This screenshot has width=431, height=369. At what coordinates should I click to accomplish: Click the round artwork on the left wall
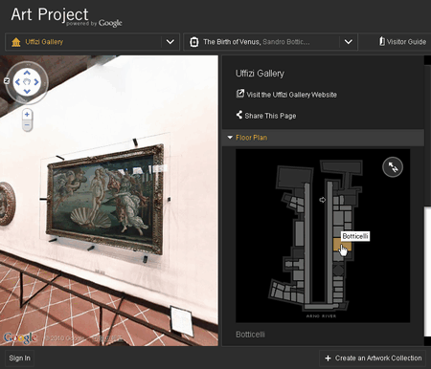pyautogui.click(x=8, y=204)
